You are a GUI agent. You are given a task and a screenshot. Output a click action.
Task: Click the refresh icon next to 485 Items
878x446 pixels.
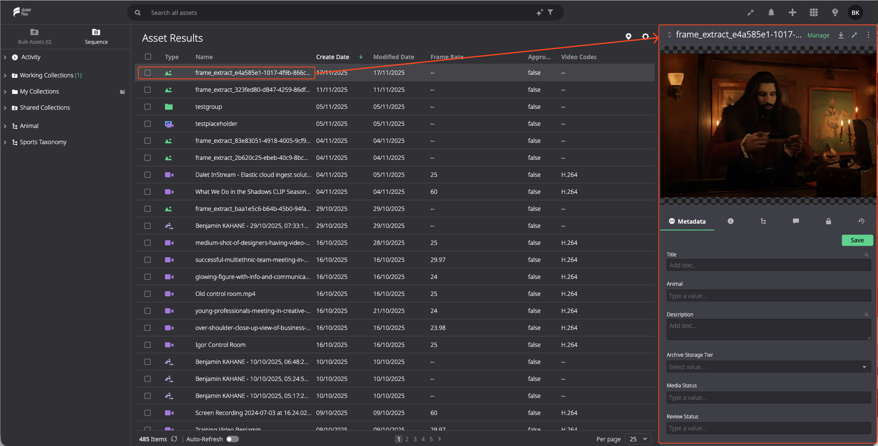coord(174,439)
